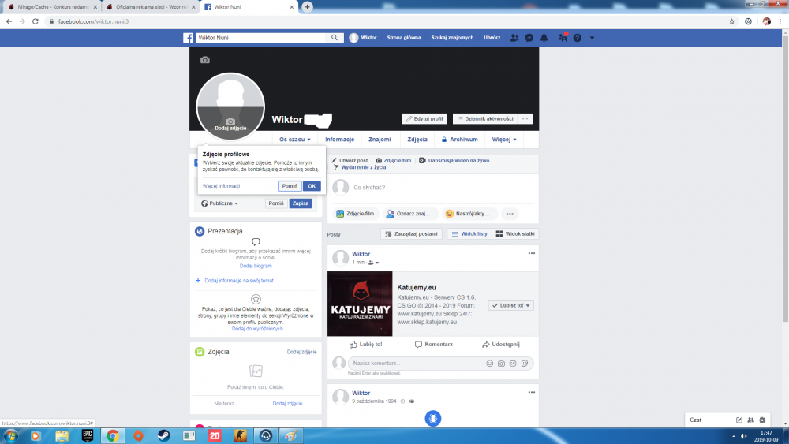Click Dodaj do wyróżnionych link

coord(257,329)
